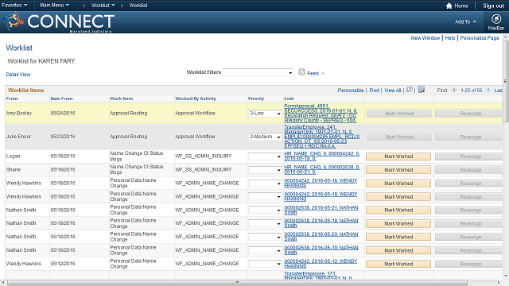This screenshot has width=509, height=286.
Task: Show previous rows arrow icon
Action: 454,90
